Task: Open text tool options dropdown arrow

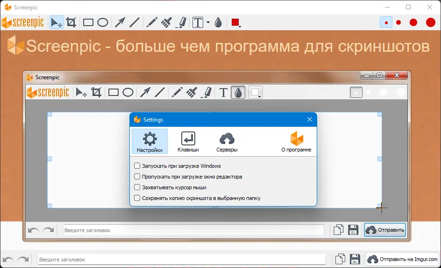Action: tap(208, 22)
